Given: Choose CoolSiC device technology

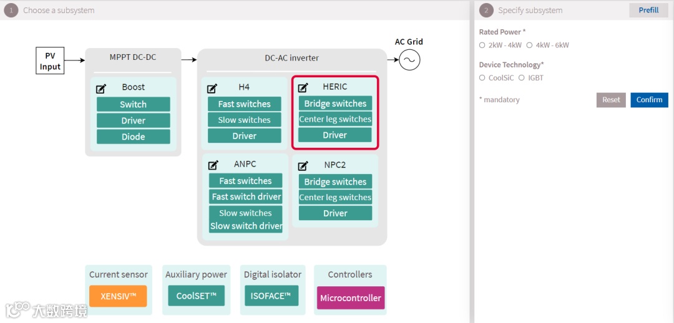Looking at the screenshot, I should click(x=482, y=78).
